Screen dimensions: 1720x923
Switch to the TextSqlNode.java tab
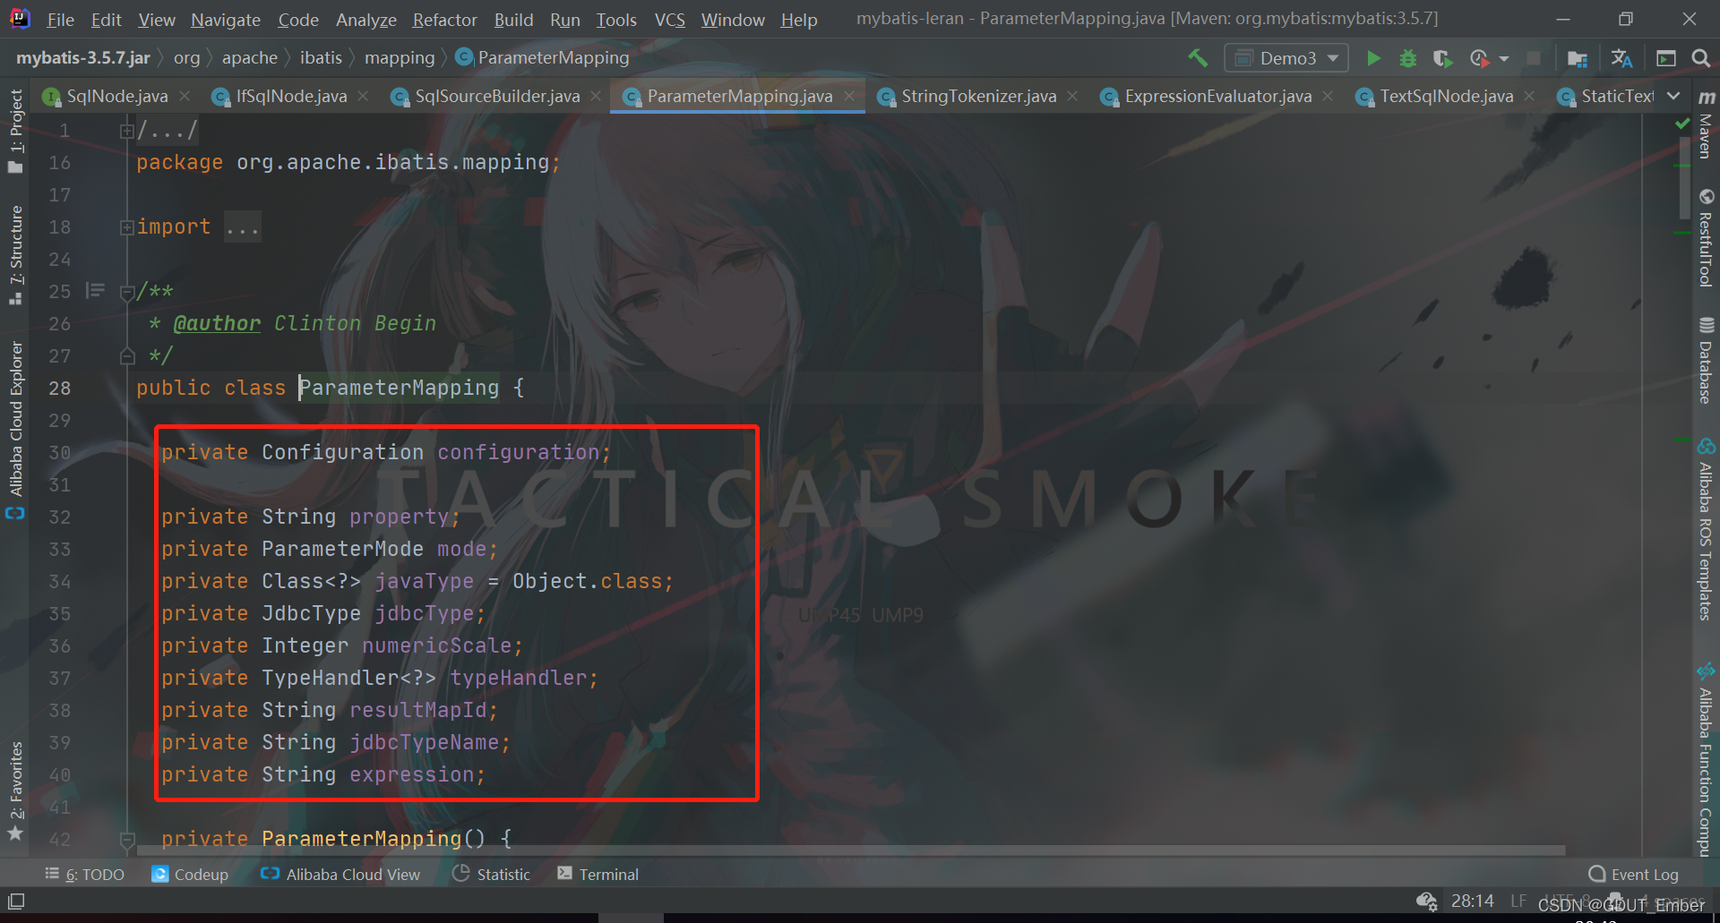coord(1446,96)
